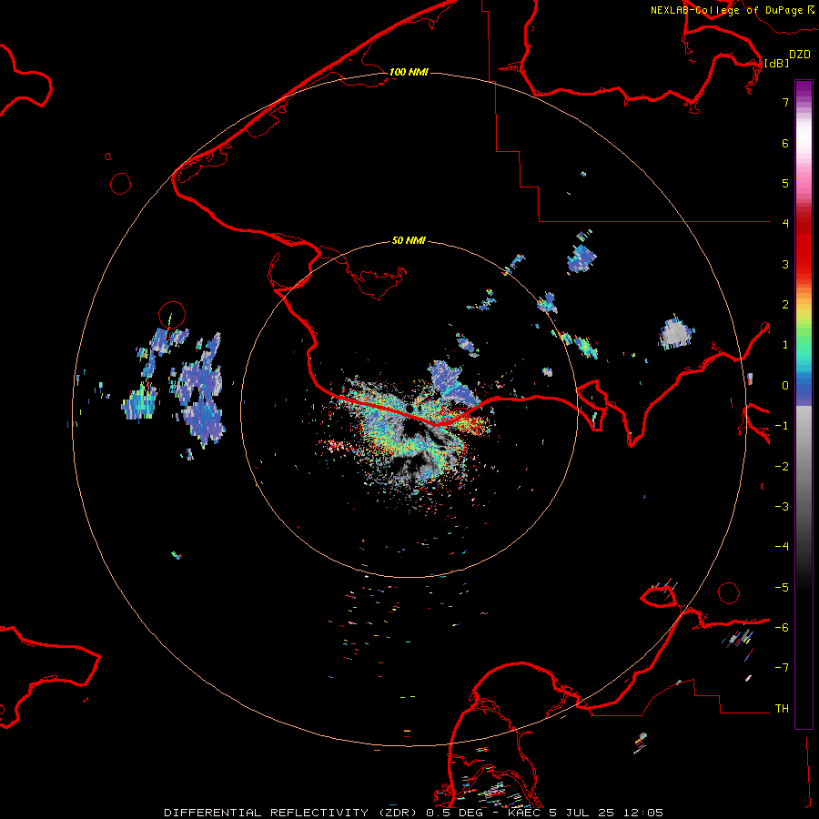Viewport: 819px width, 819px height.
Task: Pick the purple top segment of the color bar
Action: pyautogui.click(x=804, y=89)
